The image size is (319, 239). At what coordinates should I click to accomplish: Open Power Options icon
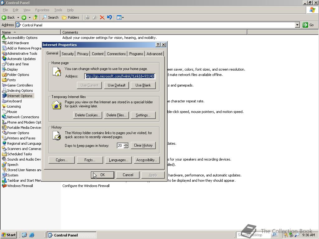(4, 133)
